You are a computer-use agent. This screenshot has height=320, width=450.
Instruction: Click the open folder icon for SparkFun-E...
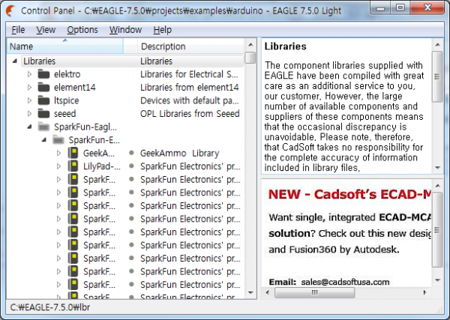pyautogui.click(x=58, y=140)
